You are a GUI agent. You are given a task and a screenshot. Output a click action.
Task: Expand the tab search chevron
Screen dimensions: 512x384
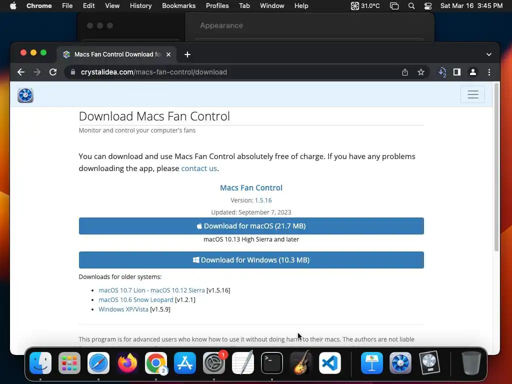coord(489,54)
